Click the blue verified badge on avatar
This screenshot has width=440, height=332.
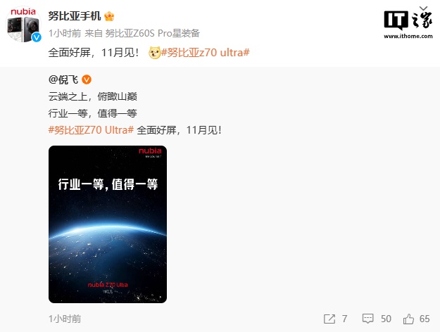coord(36,37)
